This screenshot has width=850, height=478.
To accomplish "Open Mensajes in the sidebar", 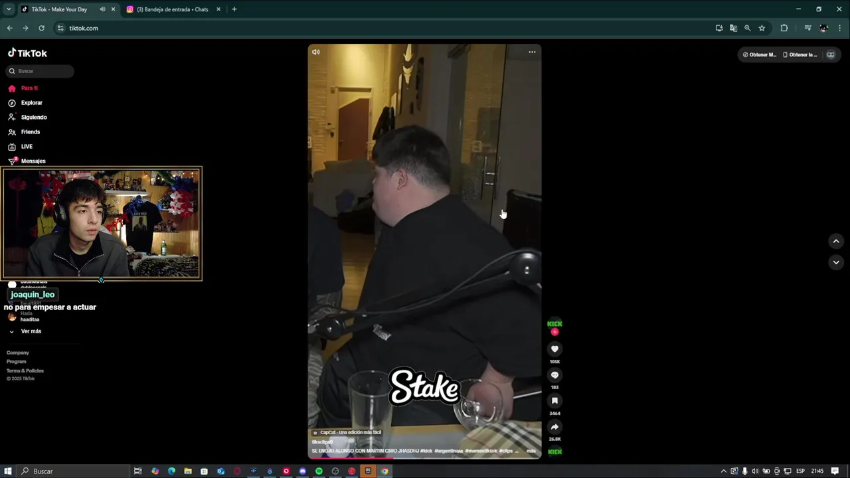I will pyautogui.click(x=27, y=161).
